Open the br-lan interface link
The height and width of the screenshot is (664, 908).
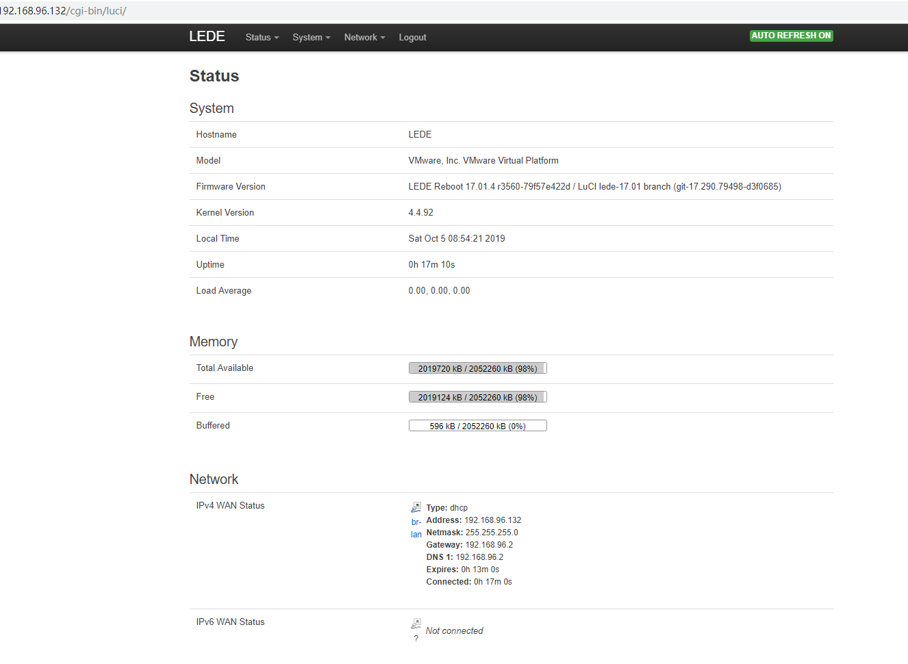(416, 528)
